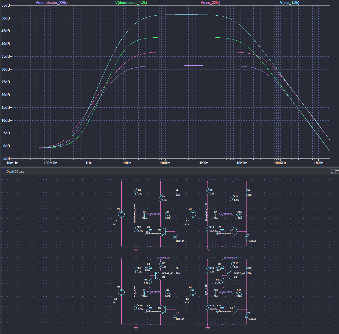Viewport: 339px width, 334px height.
Task: Select resistor R1 220 symbol
Action: click(136, 191)
